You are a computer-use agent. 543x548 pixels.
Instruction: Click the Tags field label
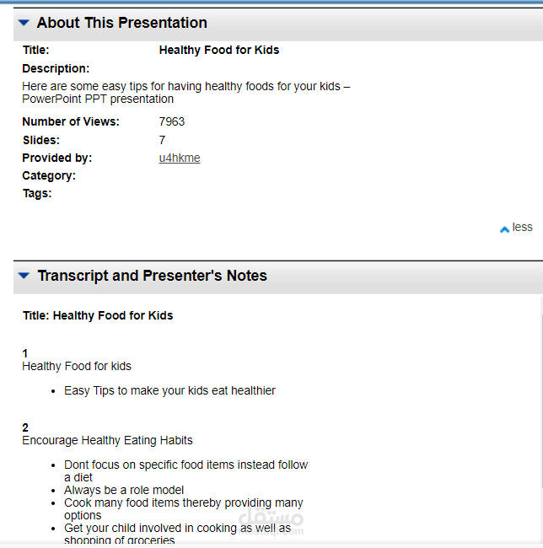[x=37, y=193]
